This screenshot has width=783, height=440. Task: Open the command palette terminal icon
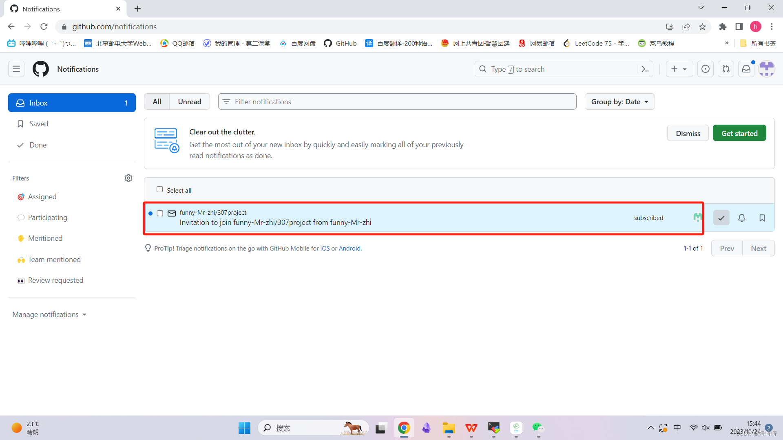(646, 69)
